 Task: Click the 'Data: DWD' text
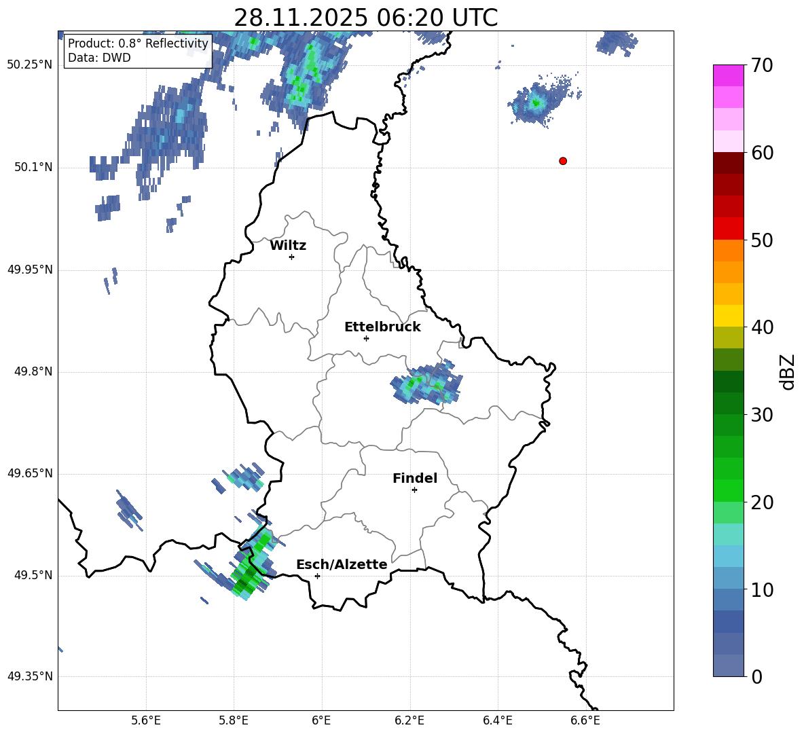(99, 58)
